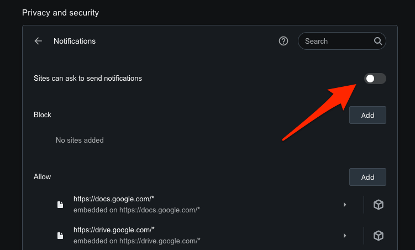Click the "Sites can ask to send notifications" label
This screenshot has height=250, width=415.
click(88, 79)
